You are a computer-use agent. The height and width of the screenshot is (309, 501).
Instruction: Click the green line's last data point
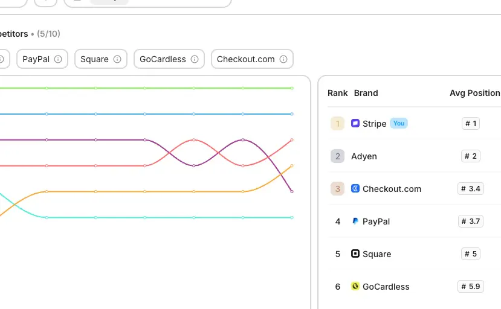tap(292, 88)
